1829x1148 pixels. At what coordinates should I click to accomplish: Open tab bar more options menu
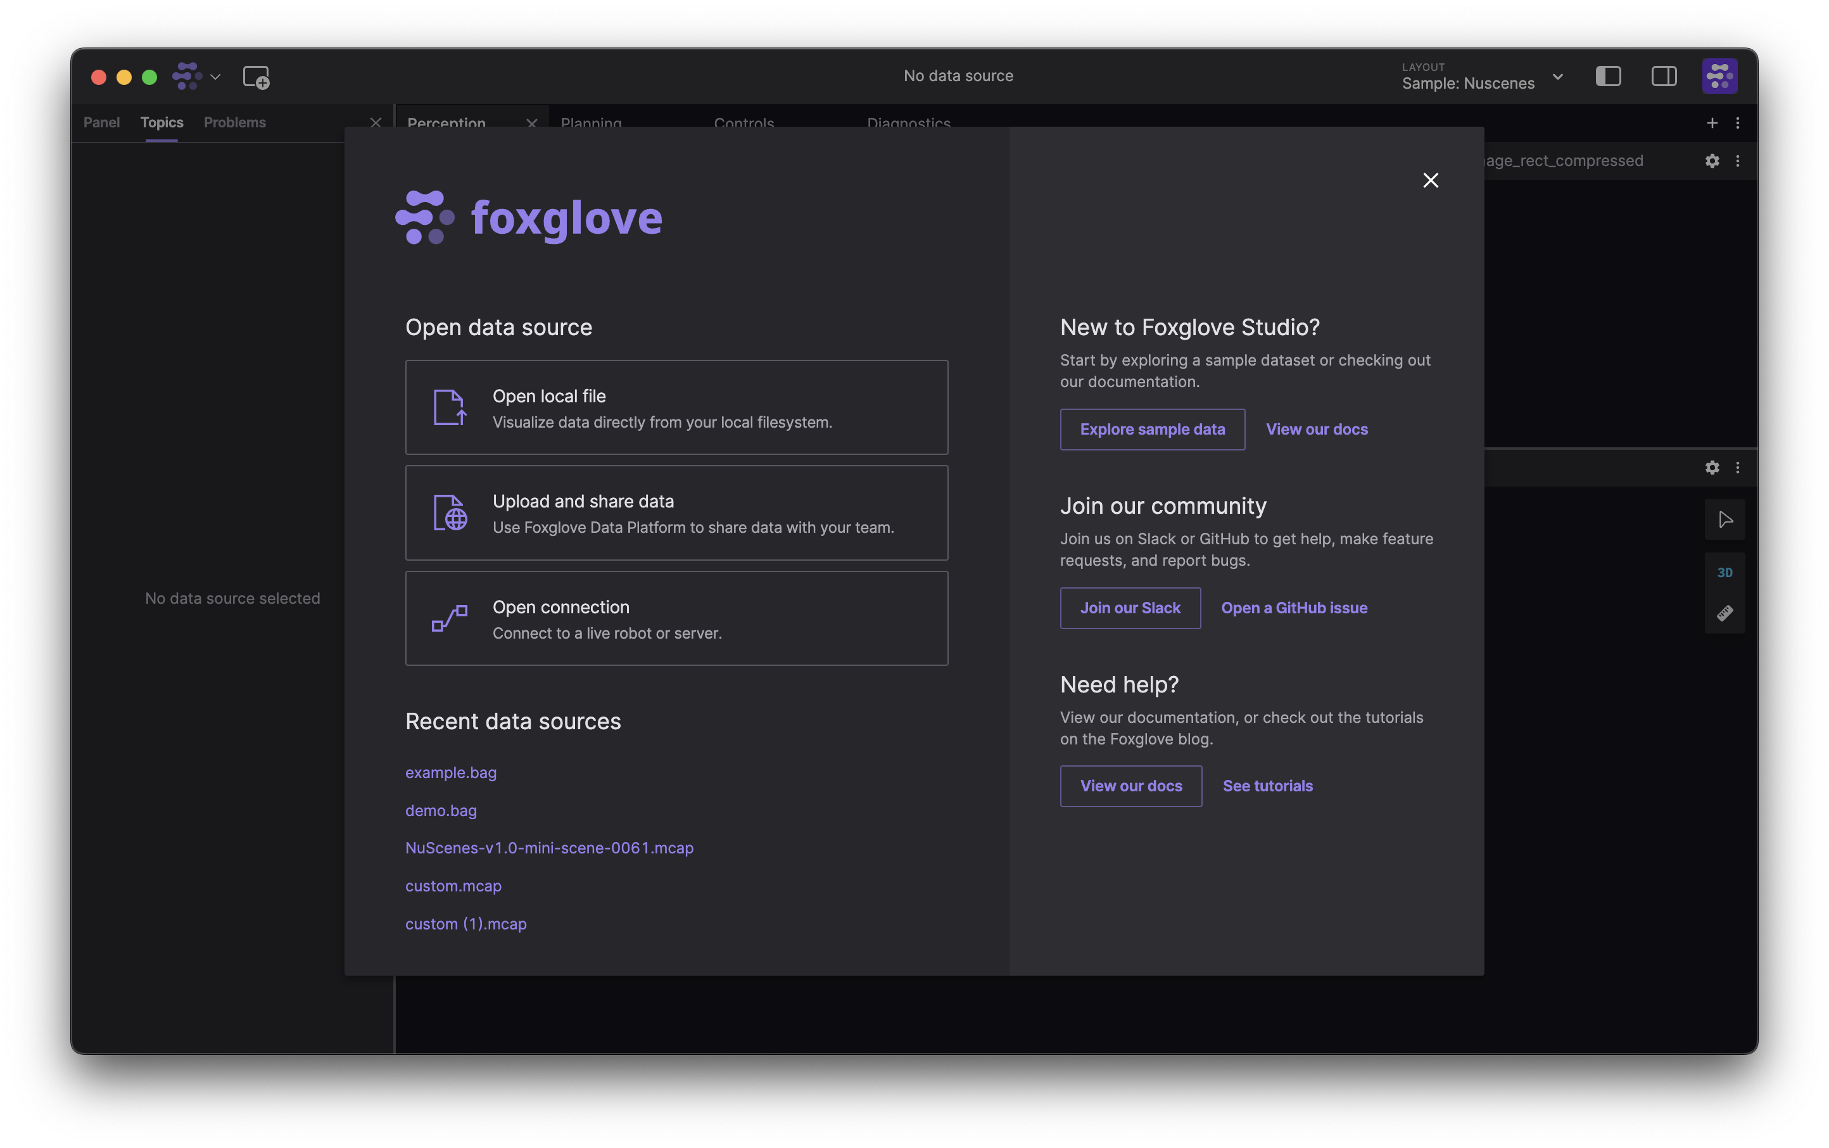point(1737,122)
